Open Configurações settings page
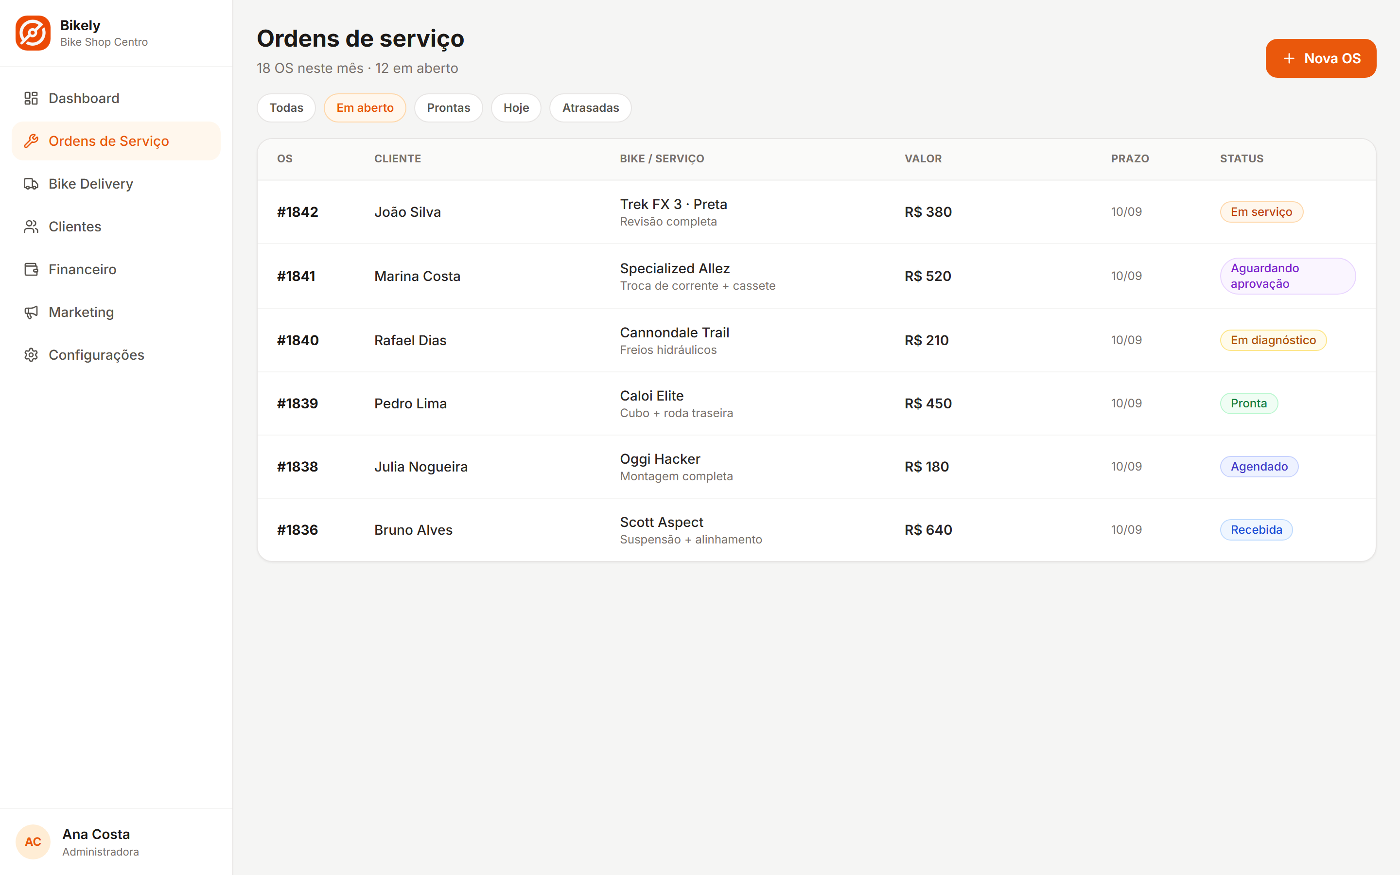Viewport: 1400px width, 875px height. [x=116, y=355]
